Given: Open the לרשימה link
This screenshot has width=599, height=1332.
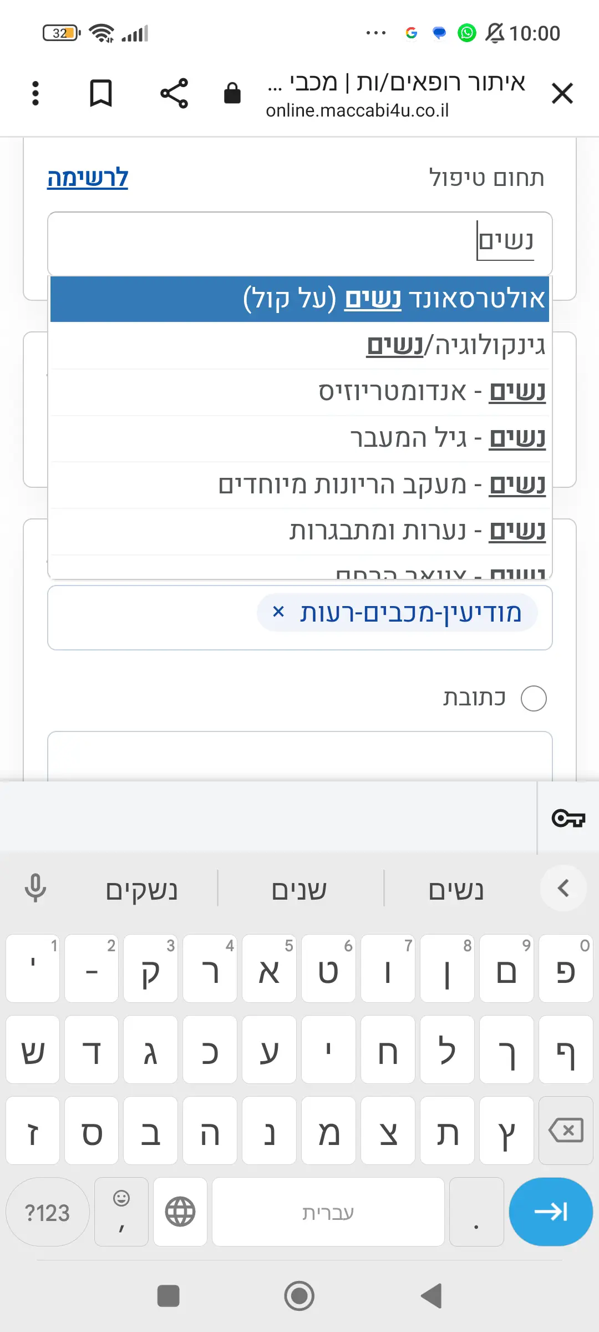Looking at the screenshot, I should pos(88,178).
